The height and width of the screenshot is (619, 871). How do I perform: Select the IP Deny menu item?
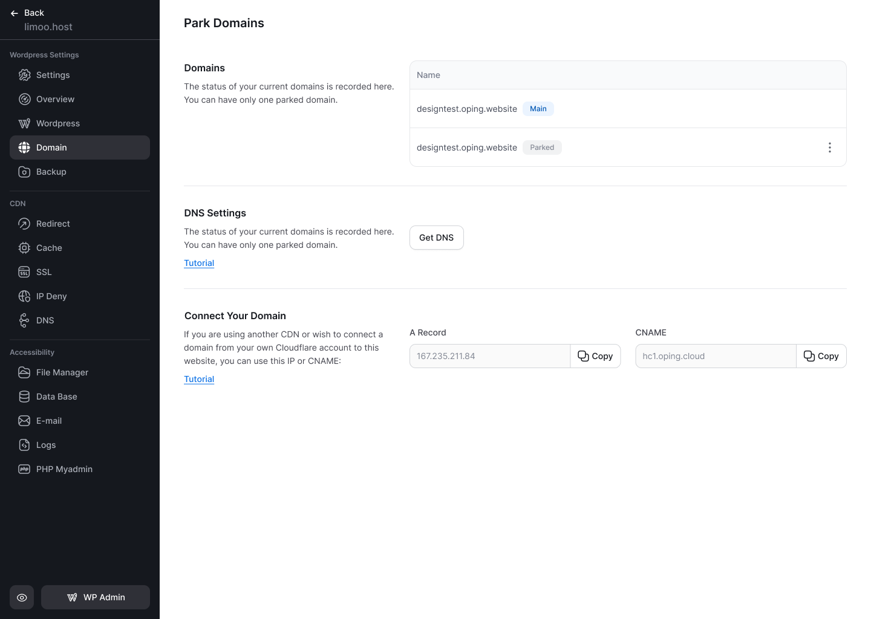pyautogui.click(x=80, y=296)
